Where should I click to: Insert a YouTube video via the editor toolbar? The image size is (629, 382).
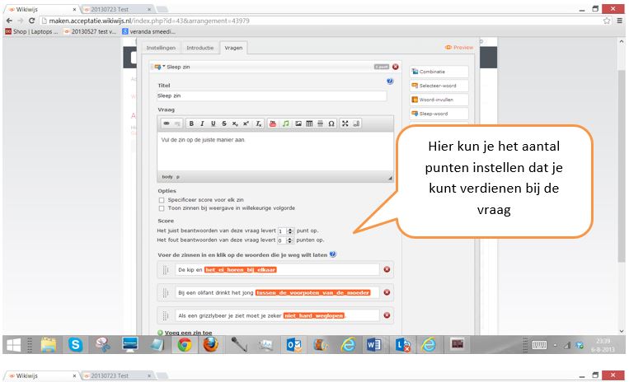(274, 123)
